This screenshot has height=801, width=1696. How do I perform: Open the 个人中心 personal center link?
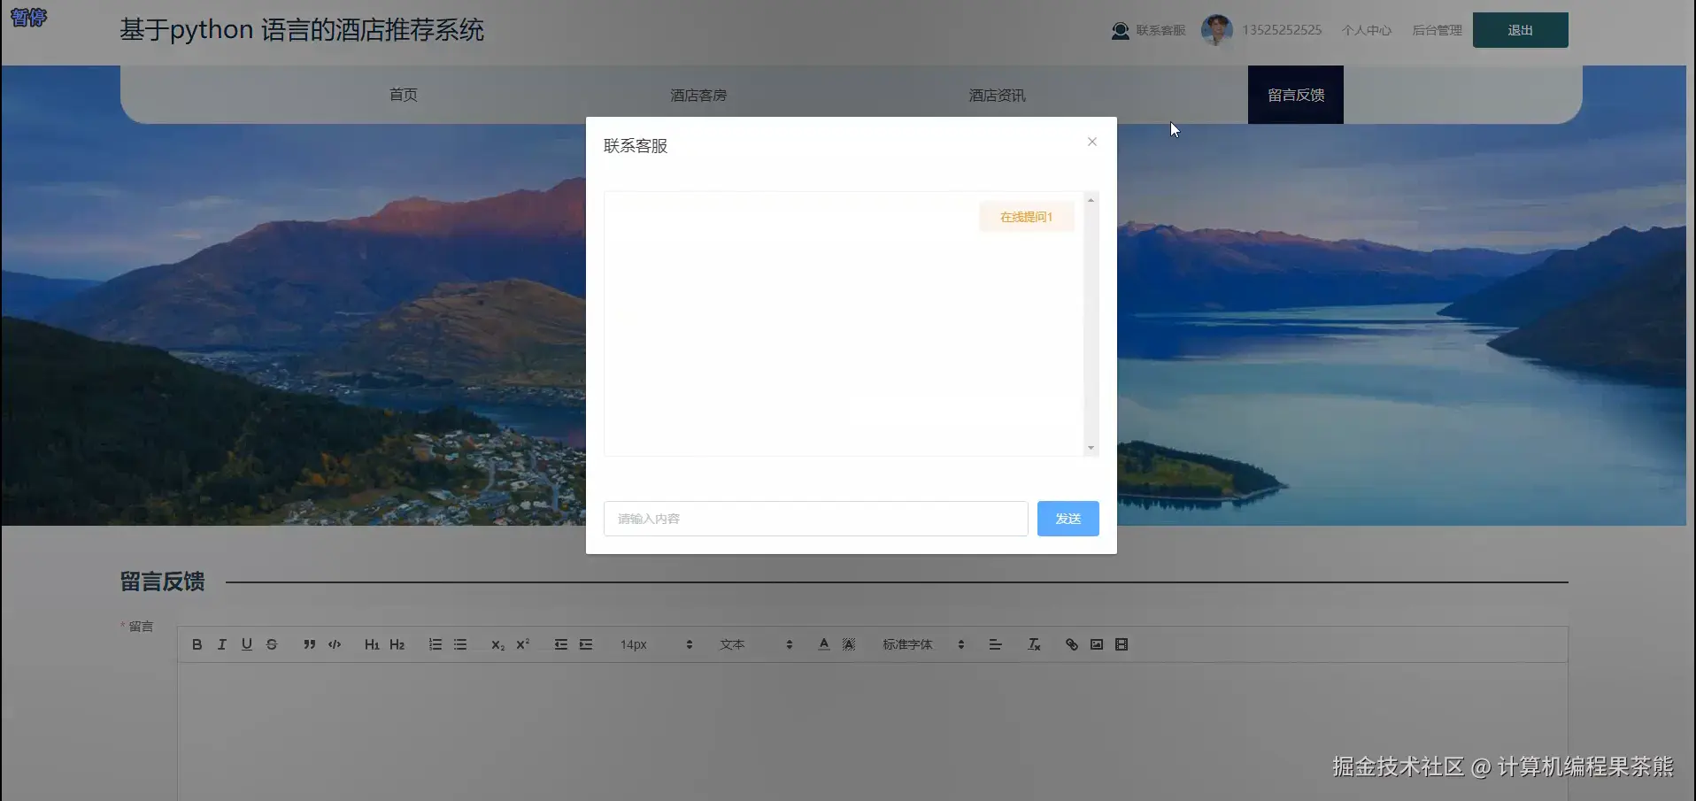(1367, 30)
